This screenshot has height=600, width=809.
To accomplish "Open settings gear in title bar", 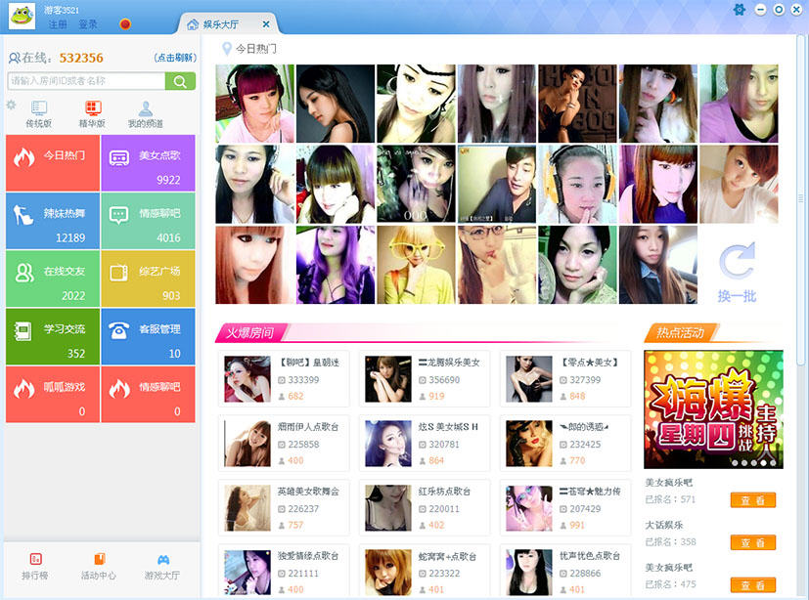I will tap(740, 10).
